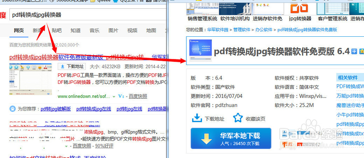Go to 办公软件 breadcrumb
This screenshot has height=158, width=364.
(x=264, y=30)
